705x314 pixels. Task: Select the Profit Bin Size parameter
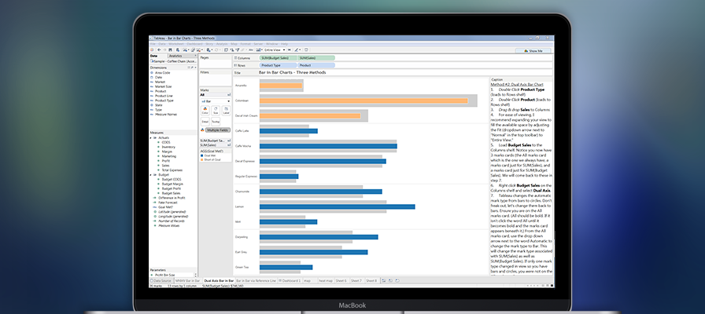(x=164, y=275)
